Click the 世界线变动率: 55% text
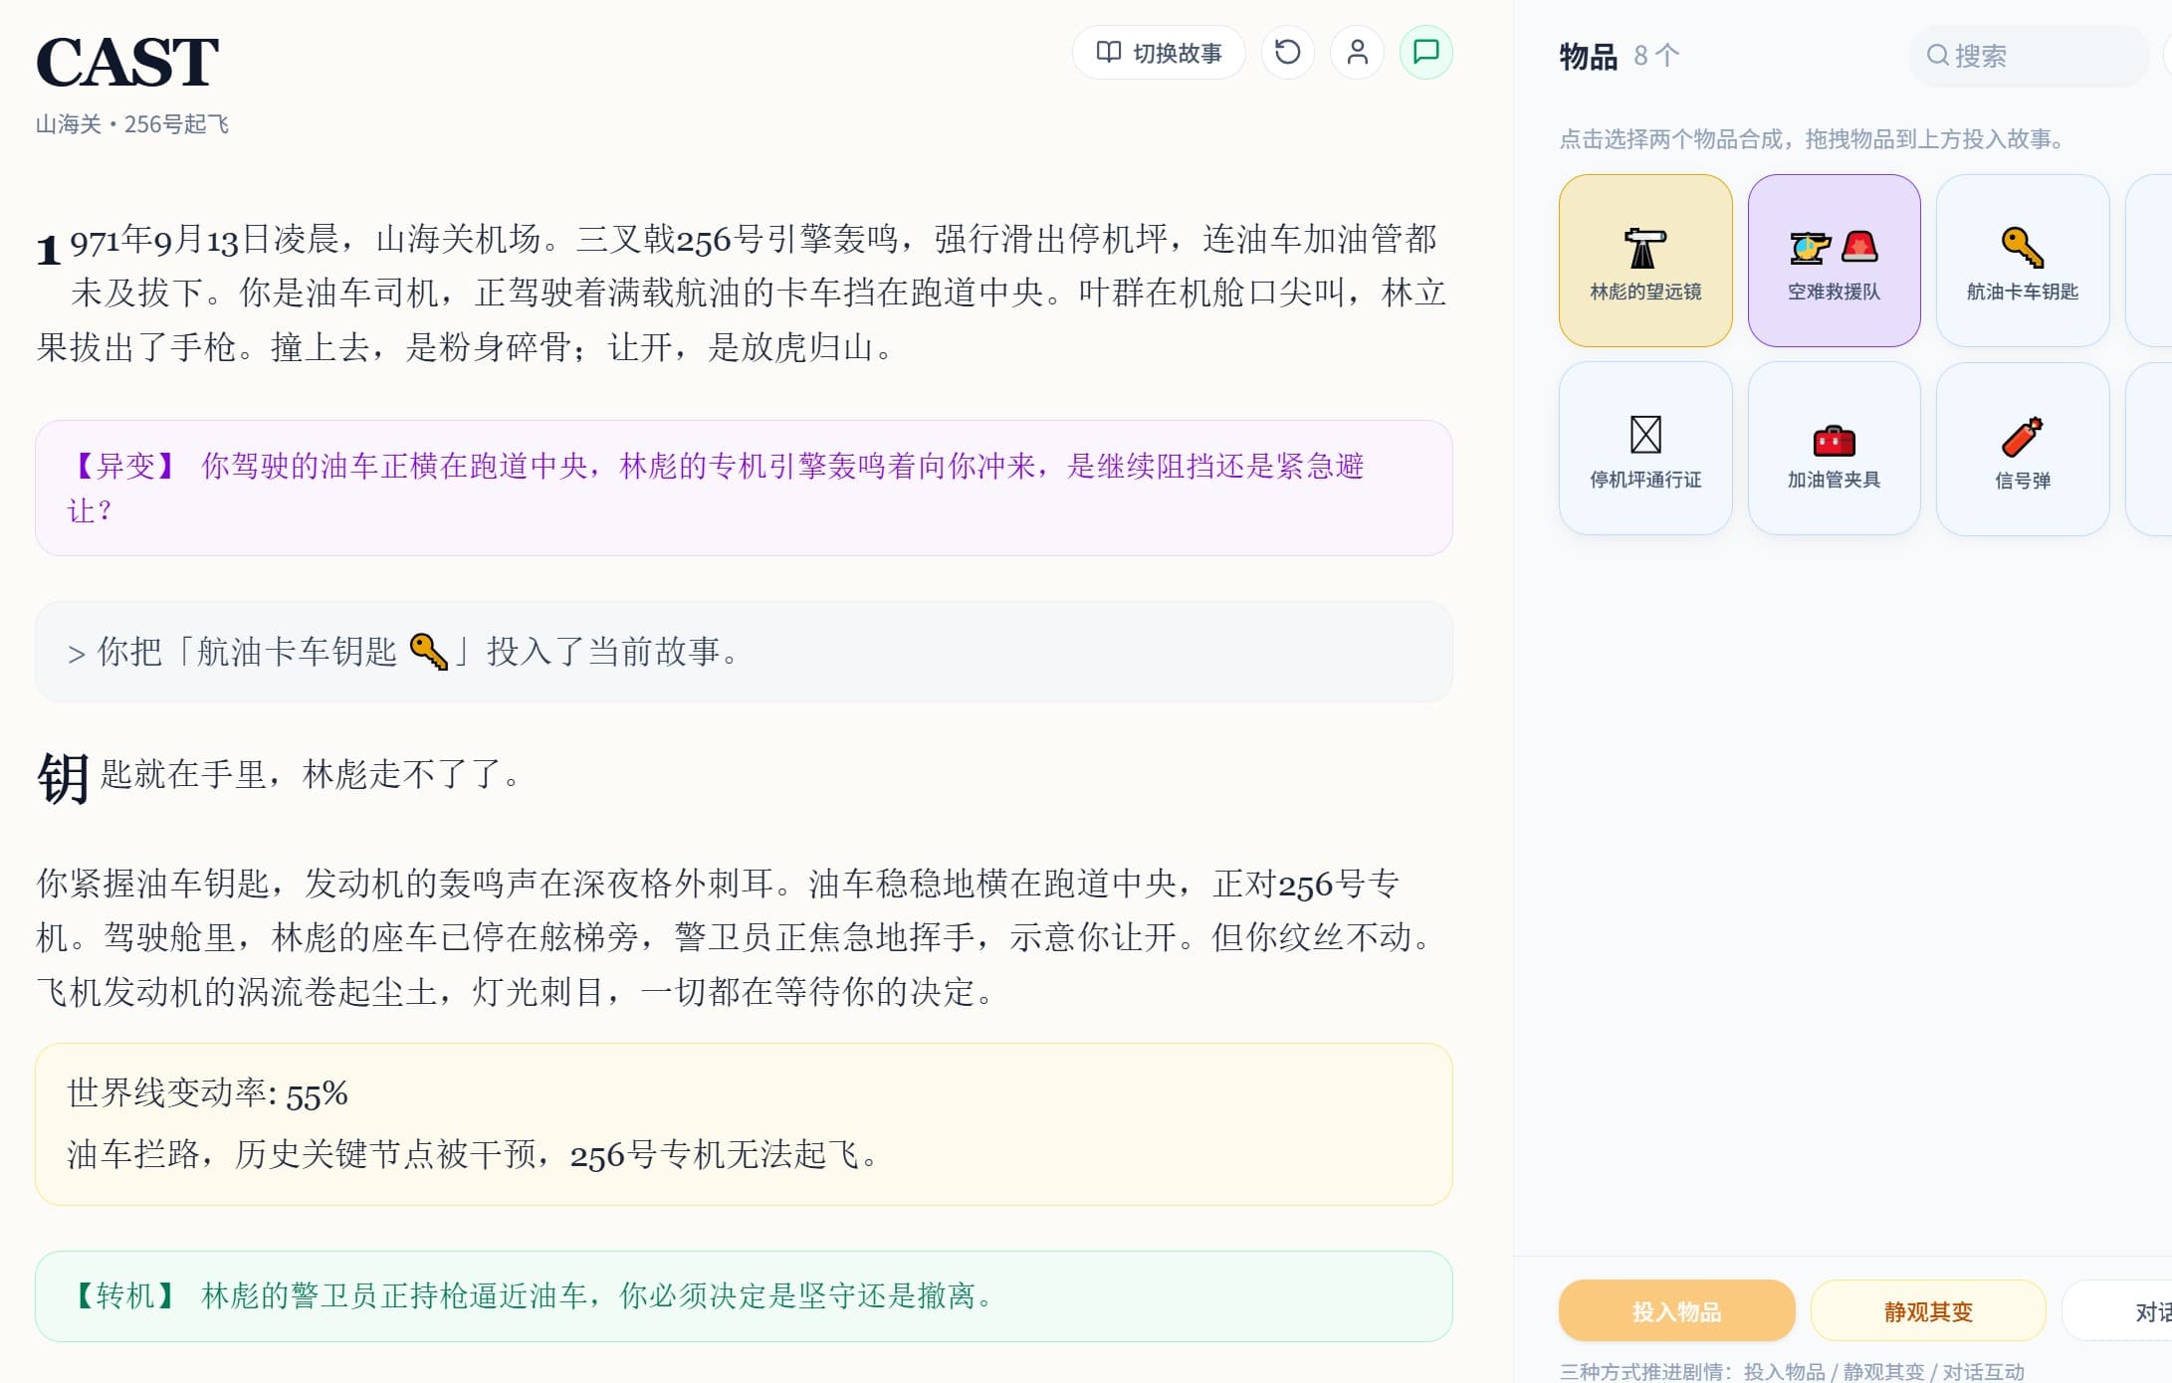Image resolution: width=2172 pixels, height=1383 pixels. (x=207, y=1093)
